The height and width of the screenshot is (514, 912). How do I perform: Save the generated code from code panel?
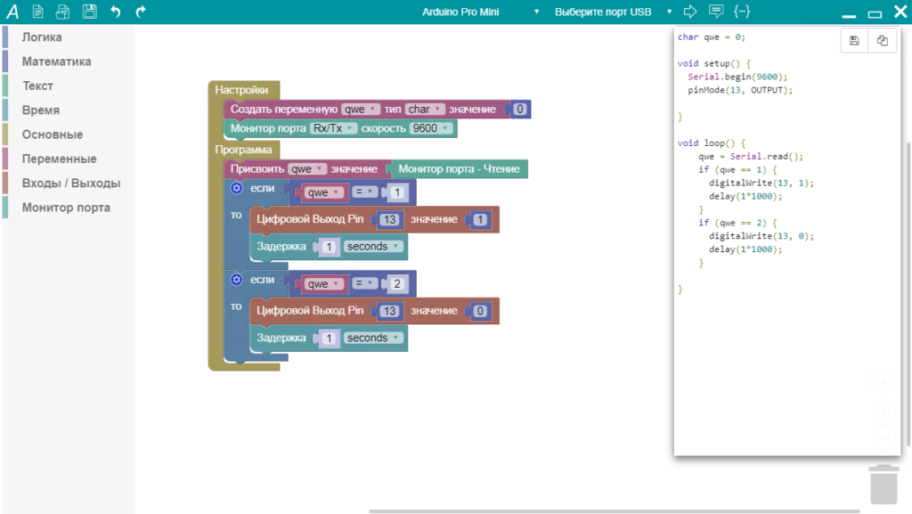[x=854, y=41]
